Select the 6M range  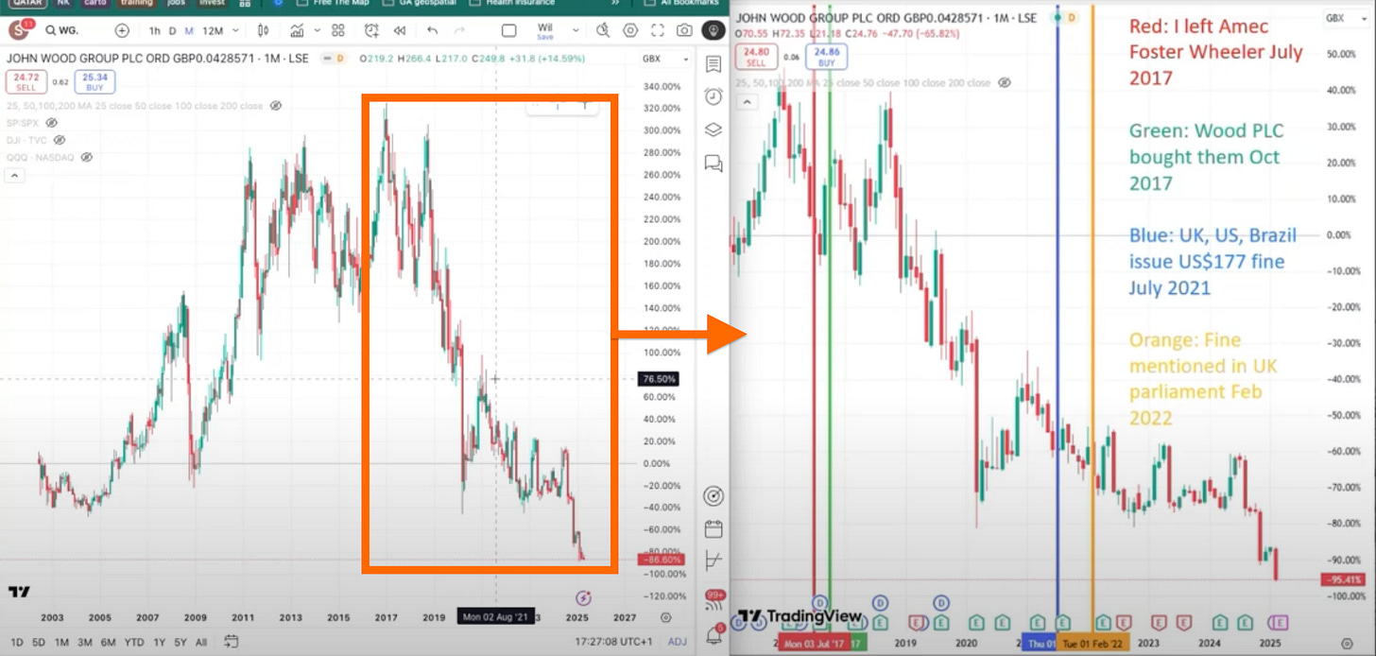pyautogui.click(x=109, y=642)
